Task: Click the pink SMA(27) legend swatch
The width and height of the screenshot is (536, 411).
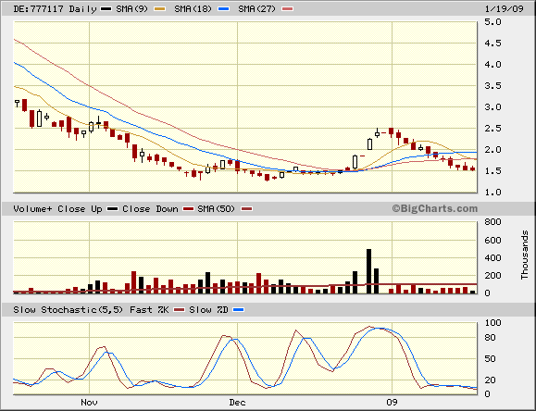Action: (288, 9)
